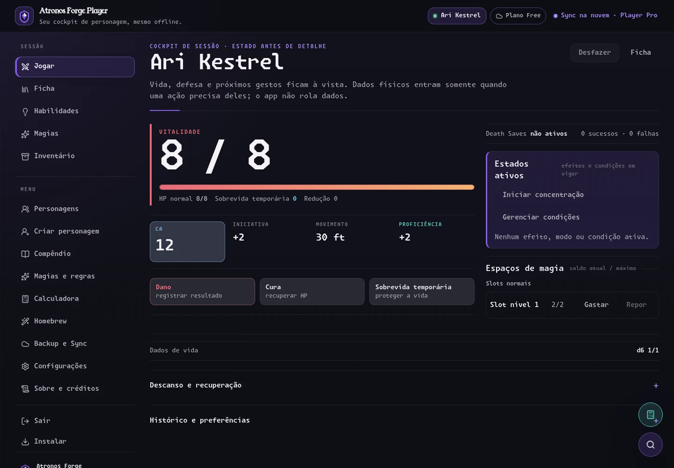Click the Personagens people icon
This screenshot has height=468, width=674.
tap(25, 209)
